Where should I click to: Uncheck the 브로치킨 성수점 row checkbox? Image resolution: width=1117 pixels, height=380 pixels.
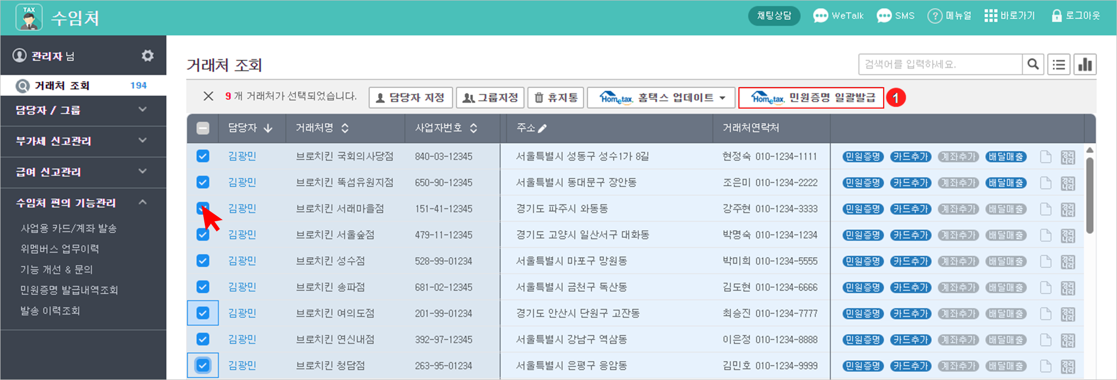tap(203, 261)
